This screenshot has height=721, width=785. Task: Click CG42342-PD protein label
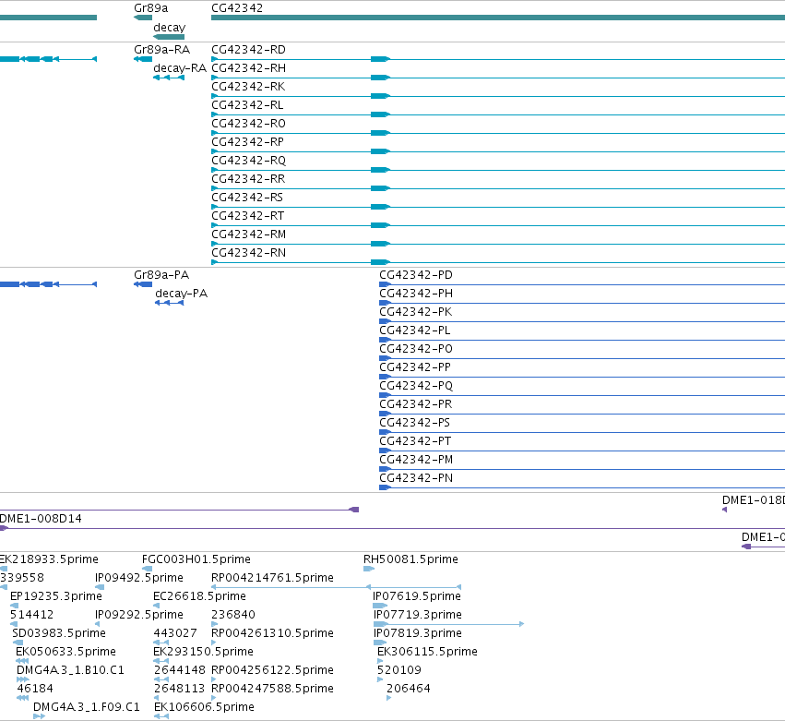click(415, 275)
